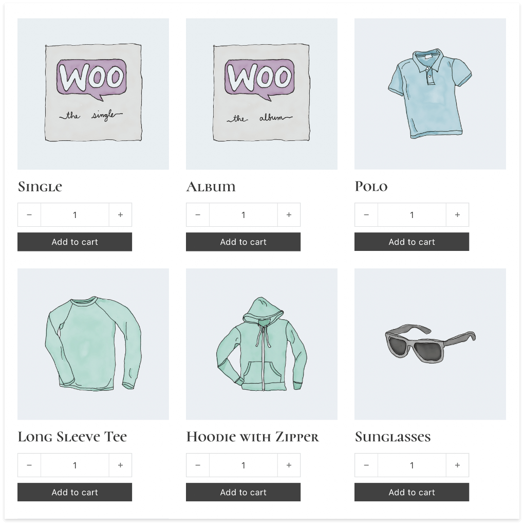Add the Album to cart
The image size is (524, 525).
244,242
